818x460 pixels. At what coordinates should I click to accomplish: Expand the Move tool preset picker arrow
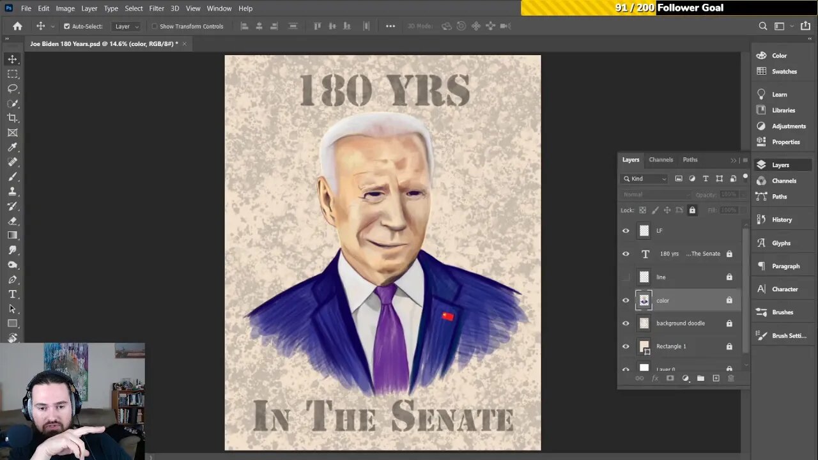52,26
